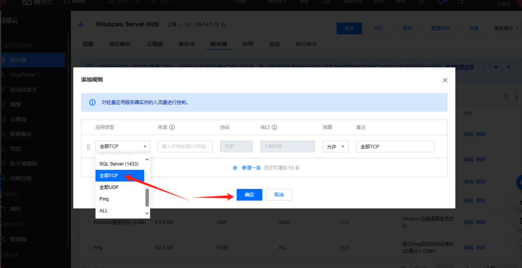Click the option list scrollbar thumb
The width and height of the screenshot is (522, 268).
tap(147, 198)
